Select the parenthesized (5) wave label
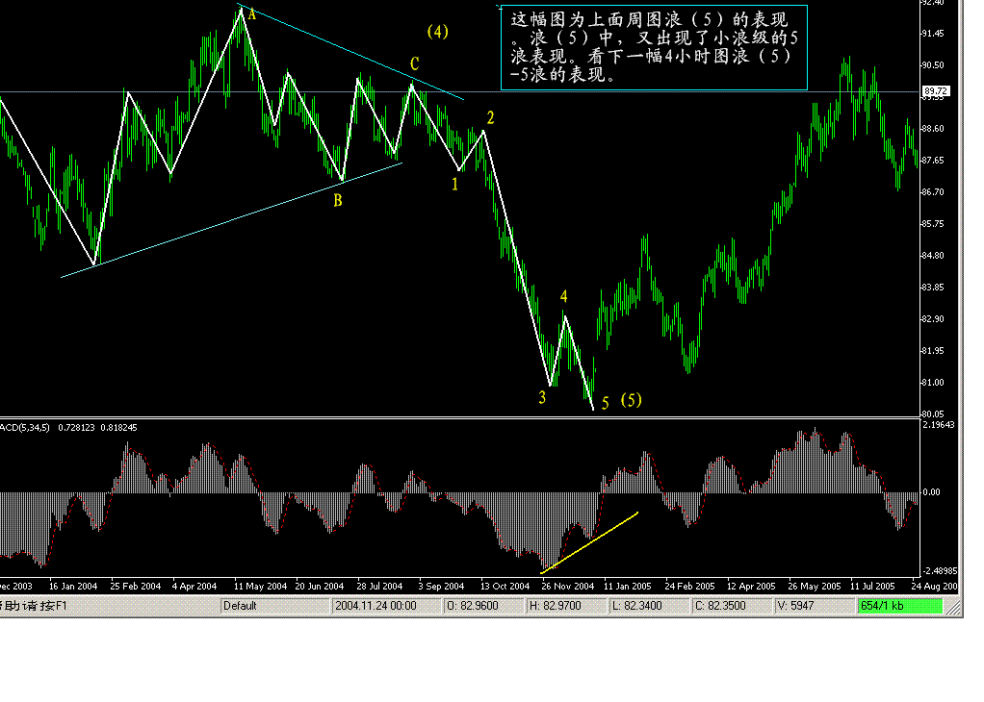The image size is (984, 702). 631,400
